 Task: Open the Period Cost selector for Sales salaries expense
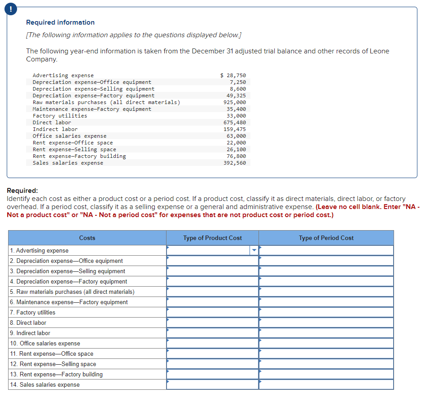click(x=326, y=384)
